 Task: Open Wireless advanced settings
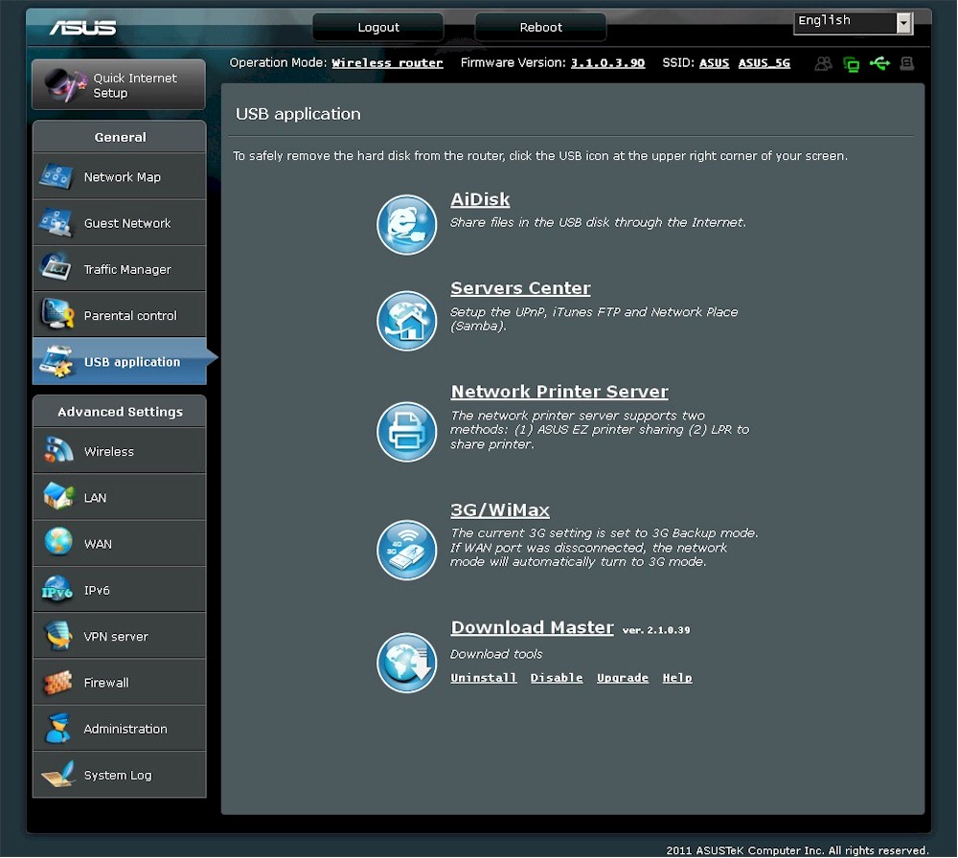coord(119,451)
